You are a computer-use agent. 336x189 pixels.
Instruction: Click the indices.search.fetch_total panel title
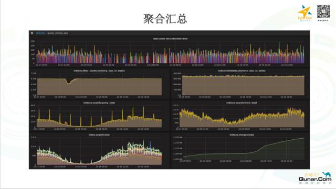click(x=241, y=103)
